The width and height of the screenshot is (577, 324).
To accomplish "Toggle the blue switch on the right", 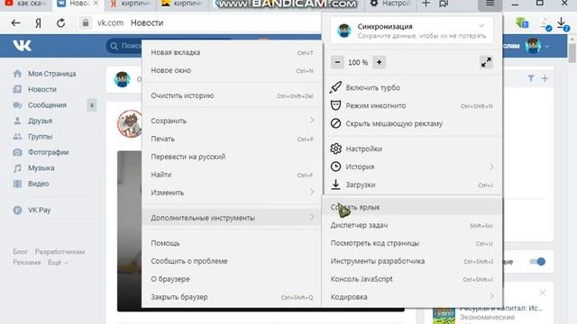I will [537, 262].
